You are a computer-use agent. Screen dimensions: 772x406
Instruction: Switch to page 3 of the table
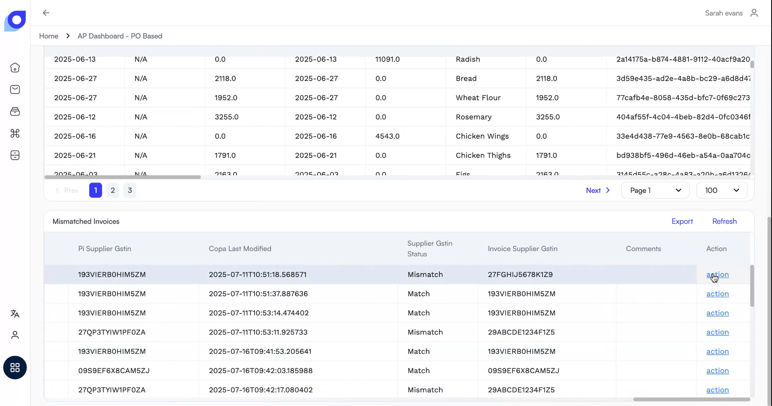point(129,190)
